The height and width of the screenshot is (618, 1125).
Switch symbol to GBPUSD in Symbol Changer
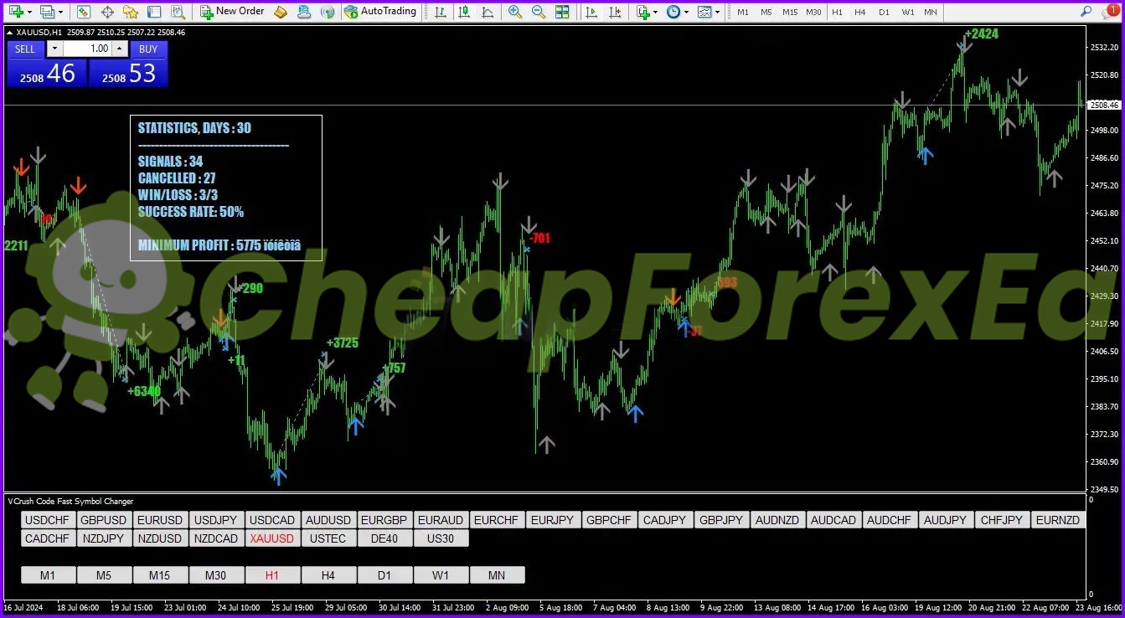coord(104,520)
